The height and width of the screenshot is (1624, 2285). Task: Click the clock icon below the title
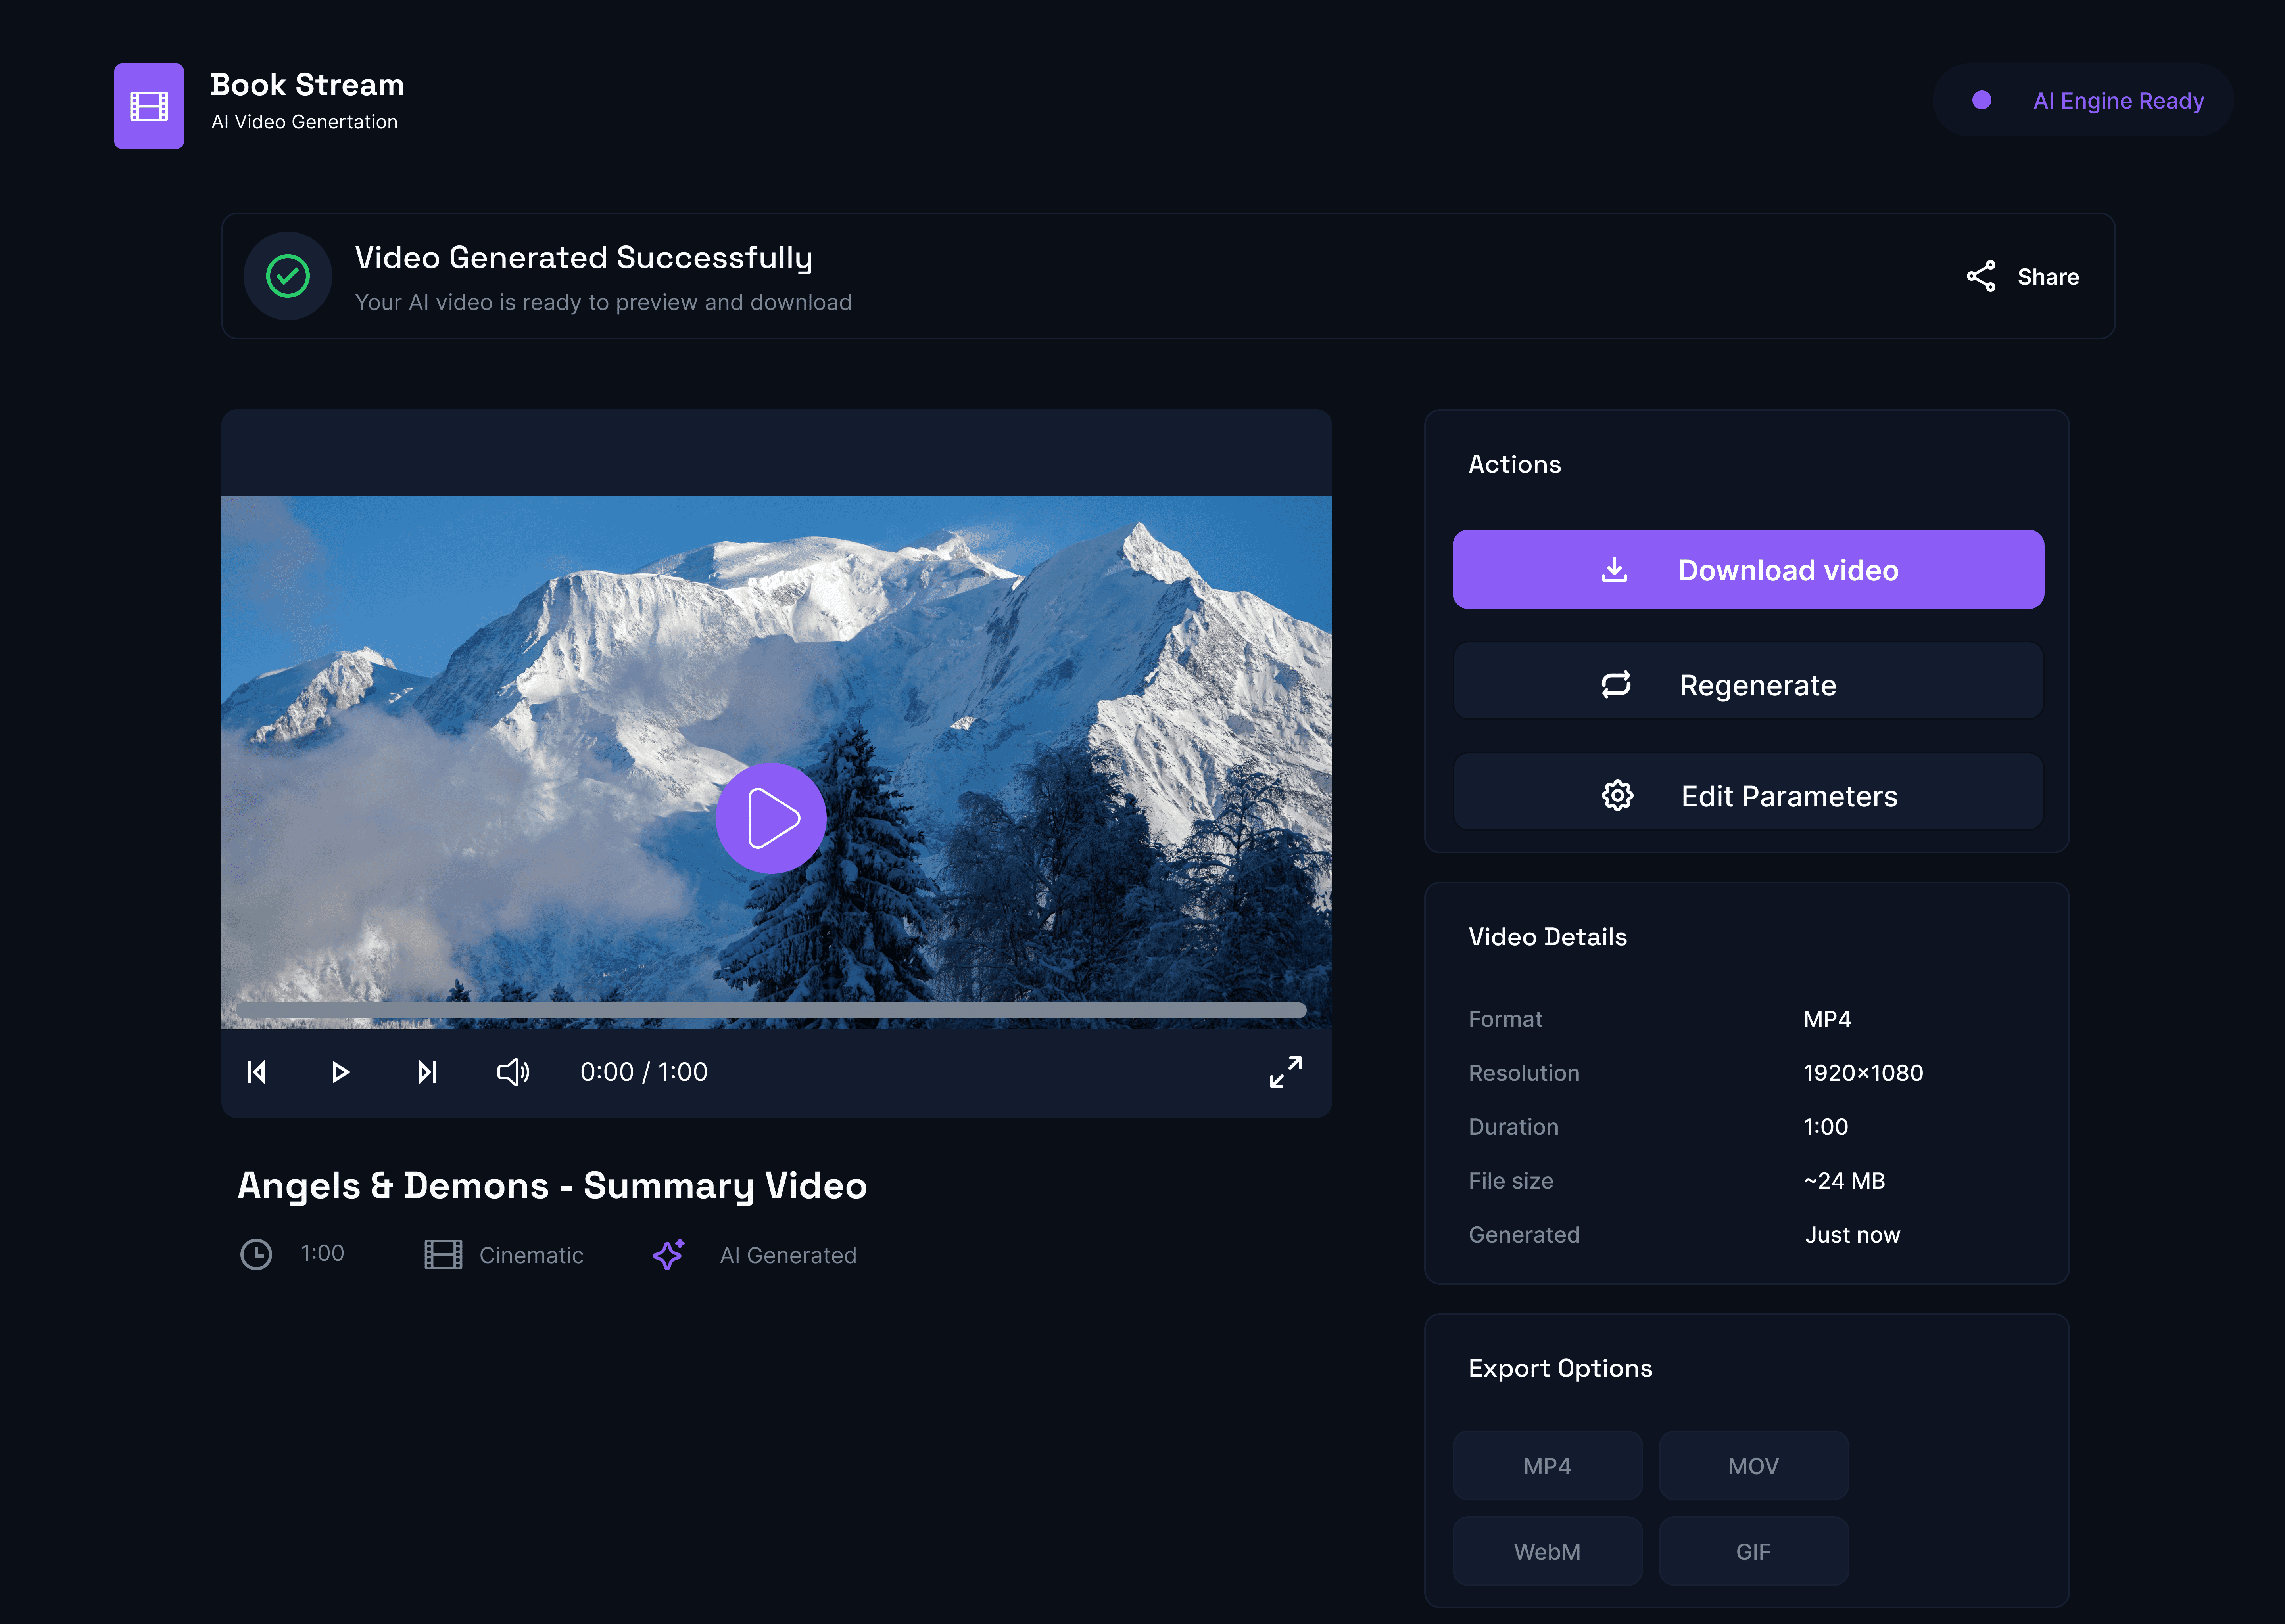[256, 1254]
